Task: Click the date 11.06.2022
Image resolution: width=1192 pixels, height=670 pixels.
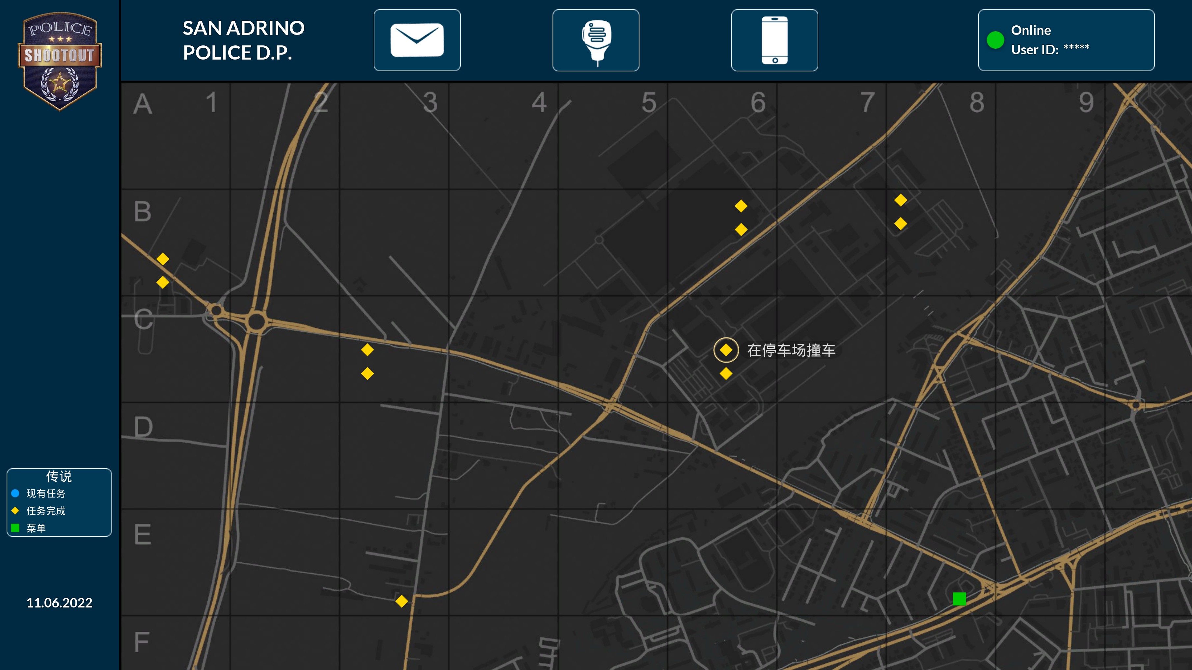Action: (x=59, y=603)
